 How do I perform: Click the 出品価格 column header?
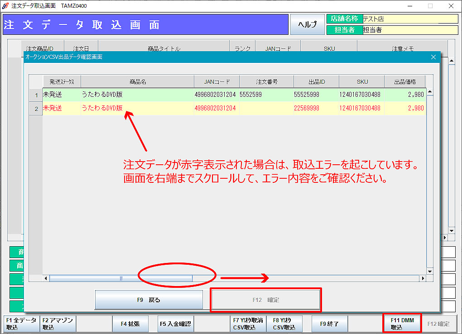405,82
